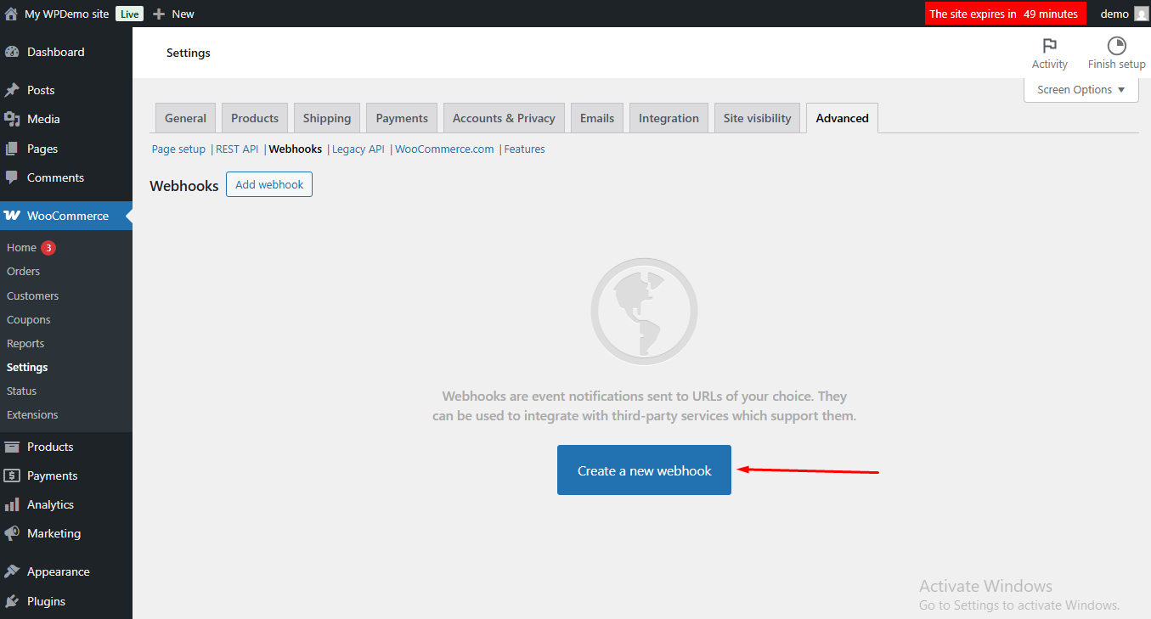This screenshot has width=1151, height=619.
Task: Open Media via its sidebar icon
Action: [12, 119]
